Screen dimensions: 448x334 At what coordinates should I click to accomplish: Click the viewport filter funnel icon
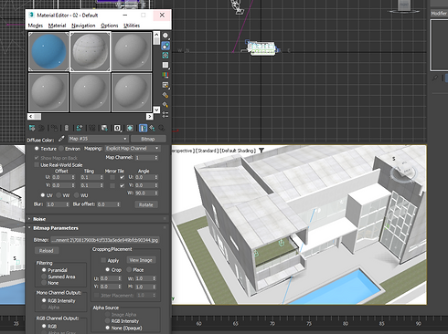click(261, 151)
